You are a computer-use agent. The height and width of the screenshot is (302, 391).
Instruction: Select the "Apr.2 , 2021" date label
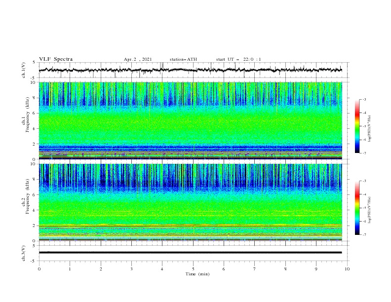pos(138,59)
